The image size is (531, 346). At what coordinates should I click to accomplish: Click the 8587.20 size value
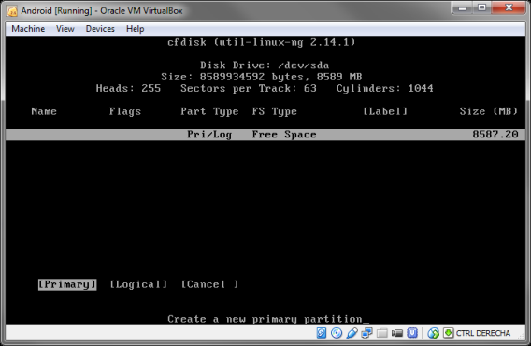click(495, 135)
